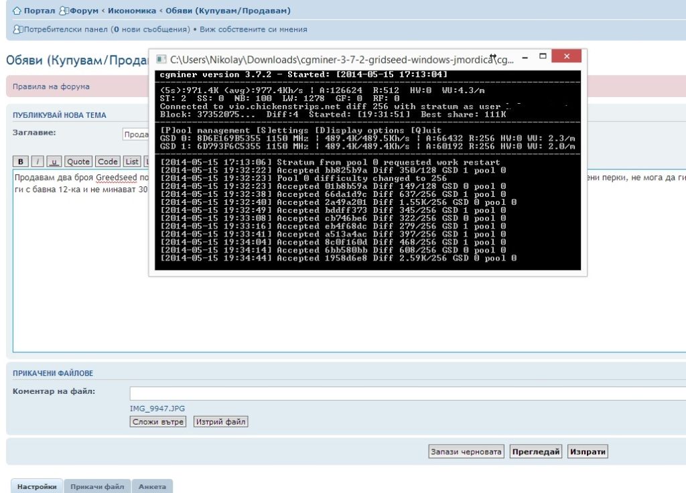Open the Прикачи файл tab

(97, 486)
